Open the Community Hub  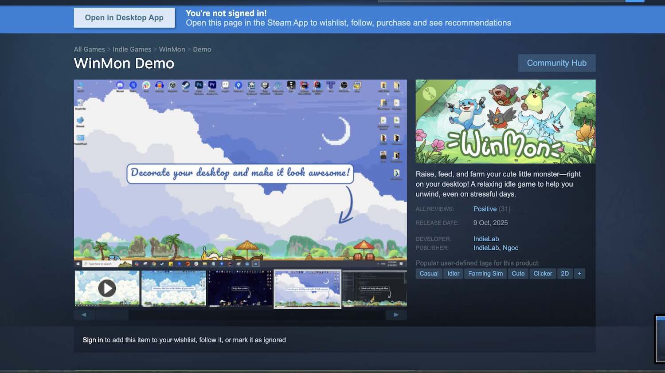556,63
